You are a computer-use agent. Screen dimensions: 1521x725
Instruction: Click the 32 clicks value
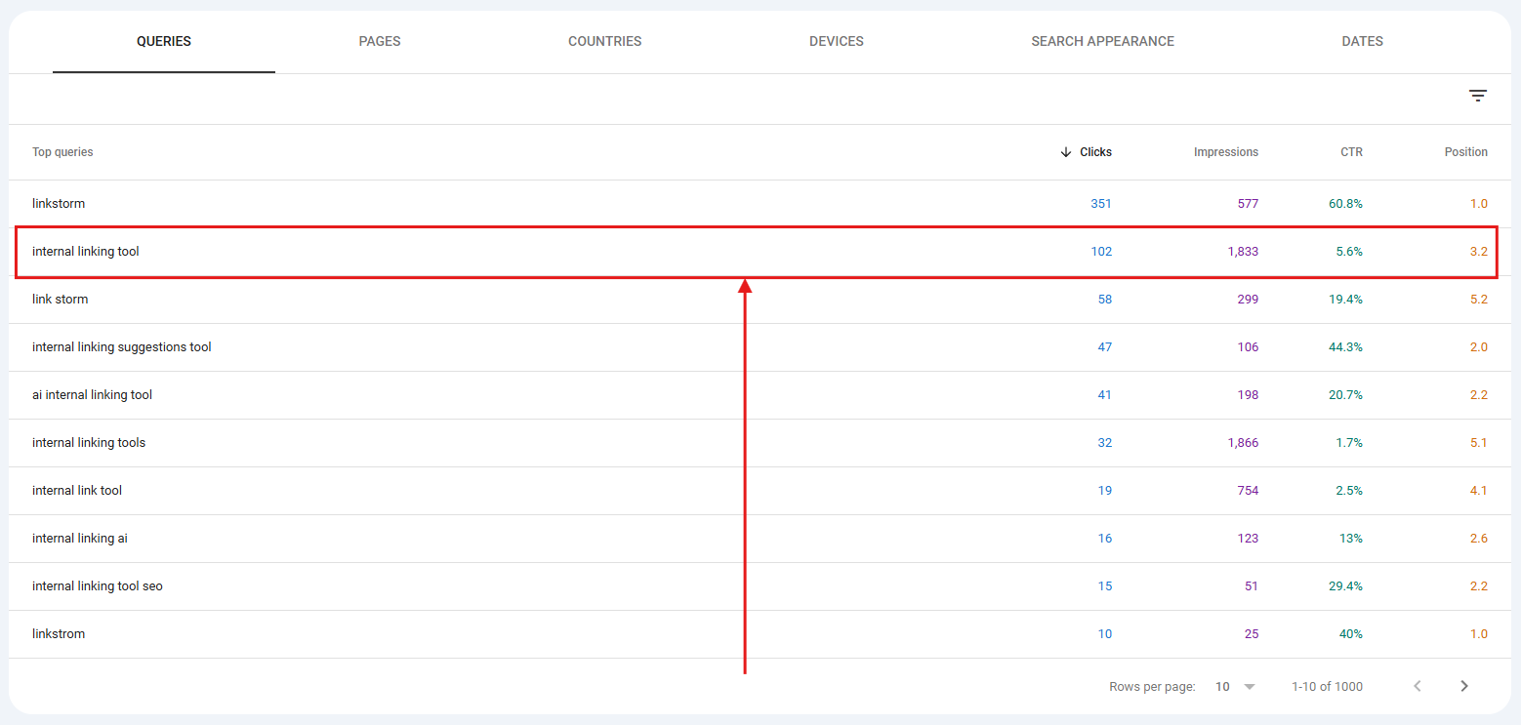tap(1105, 443)
